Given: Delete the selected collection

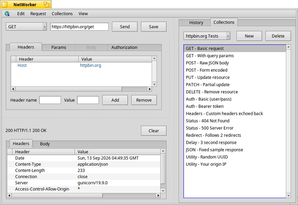Looking at the screenshot, I should tap(278, 36).
